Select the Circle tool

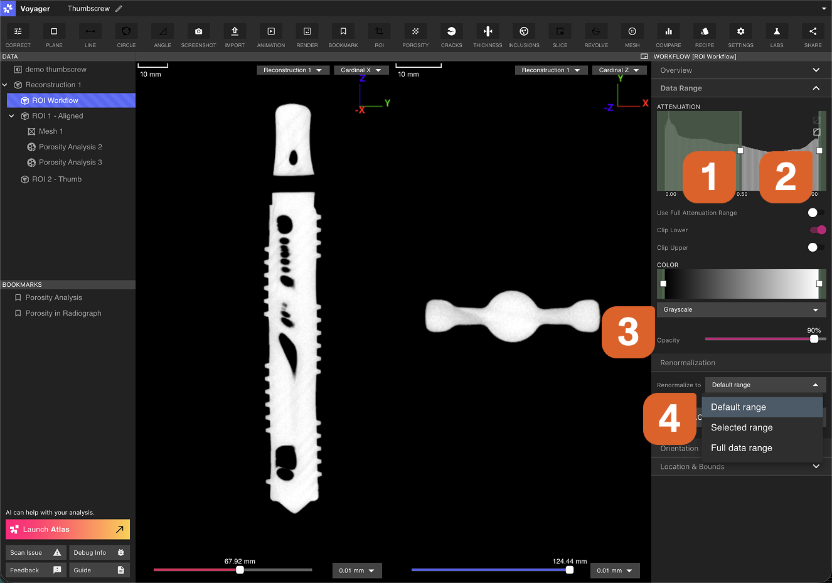click(x=126, y=36)
